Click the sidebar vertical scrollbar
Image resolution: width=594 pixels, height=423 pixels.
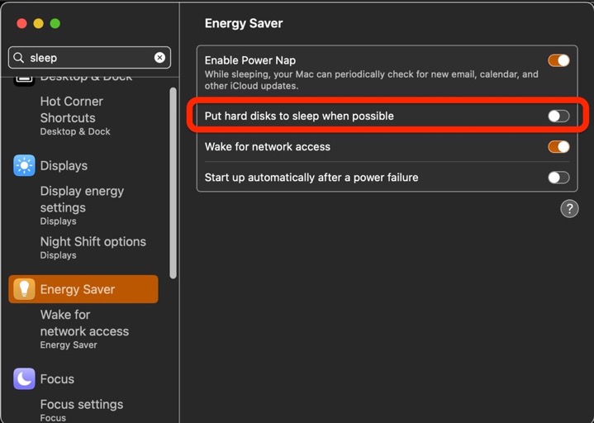coord(173,182)
